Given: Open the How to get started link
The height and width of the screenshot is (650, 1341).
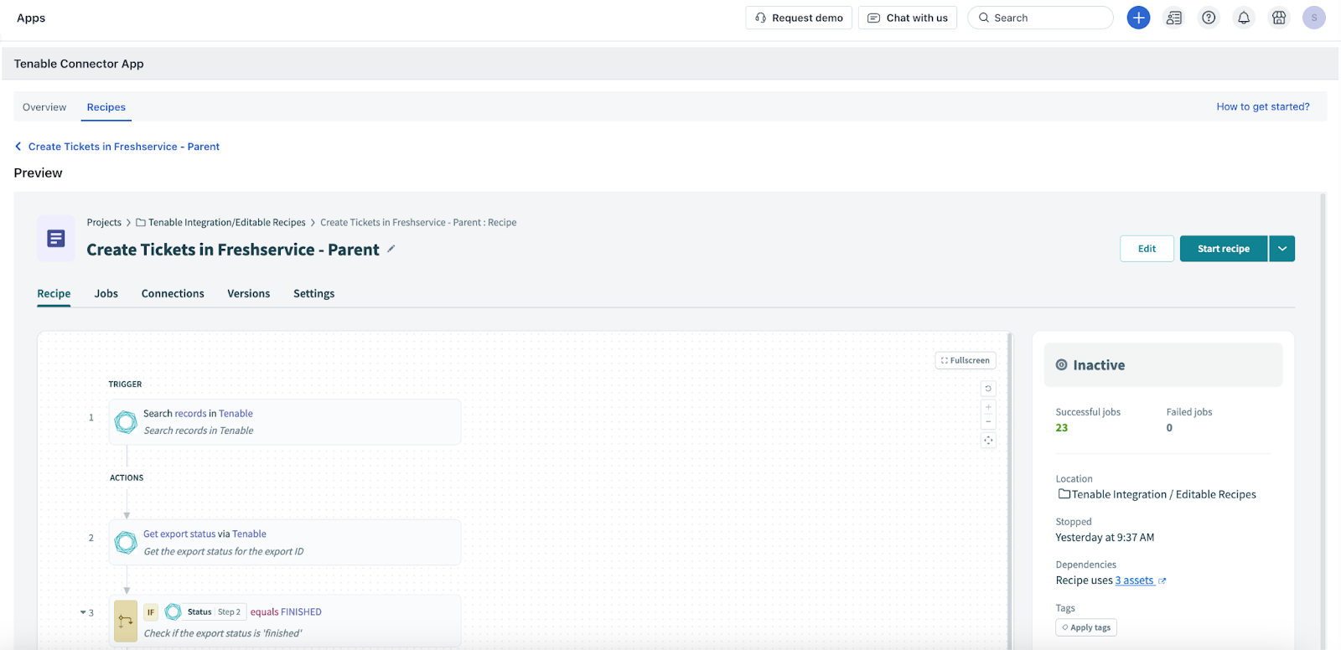Looking at the screenshot, I should [1263, 106].
